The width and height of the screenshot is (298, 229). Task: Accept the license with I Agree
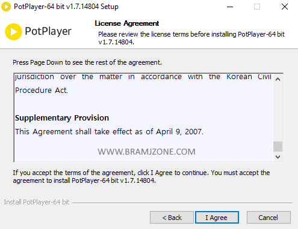pos(217,218)
